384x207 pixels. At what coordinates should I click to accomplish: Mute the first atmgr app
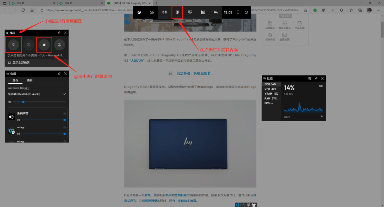pos(18,134)
